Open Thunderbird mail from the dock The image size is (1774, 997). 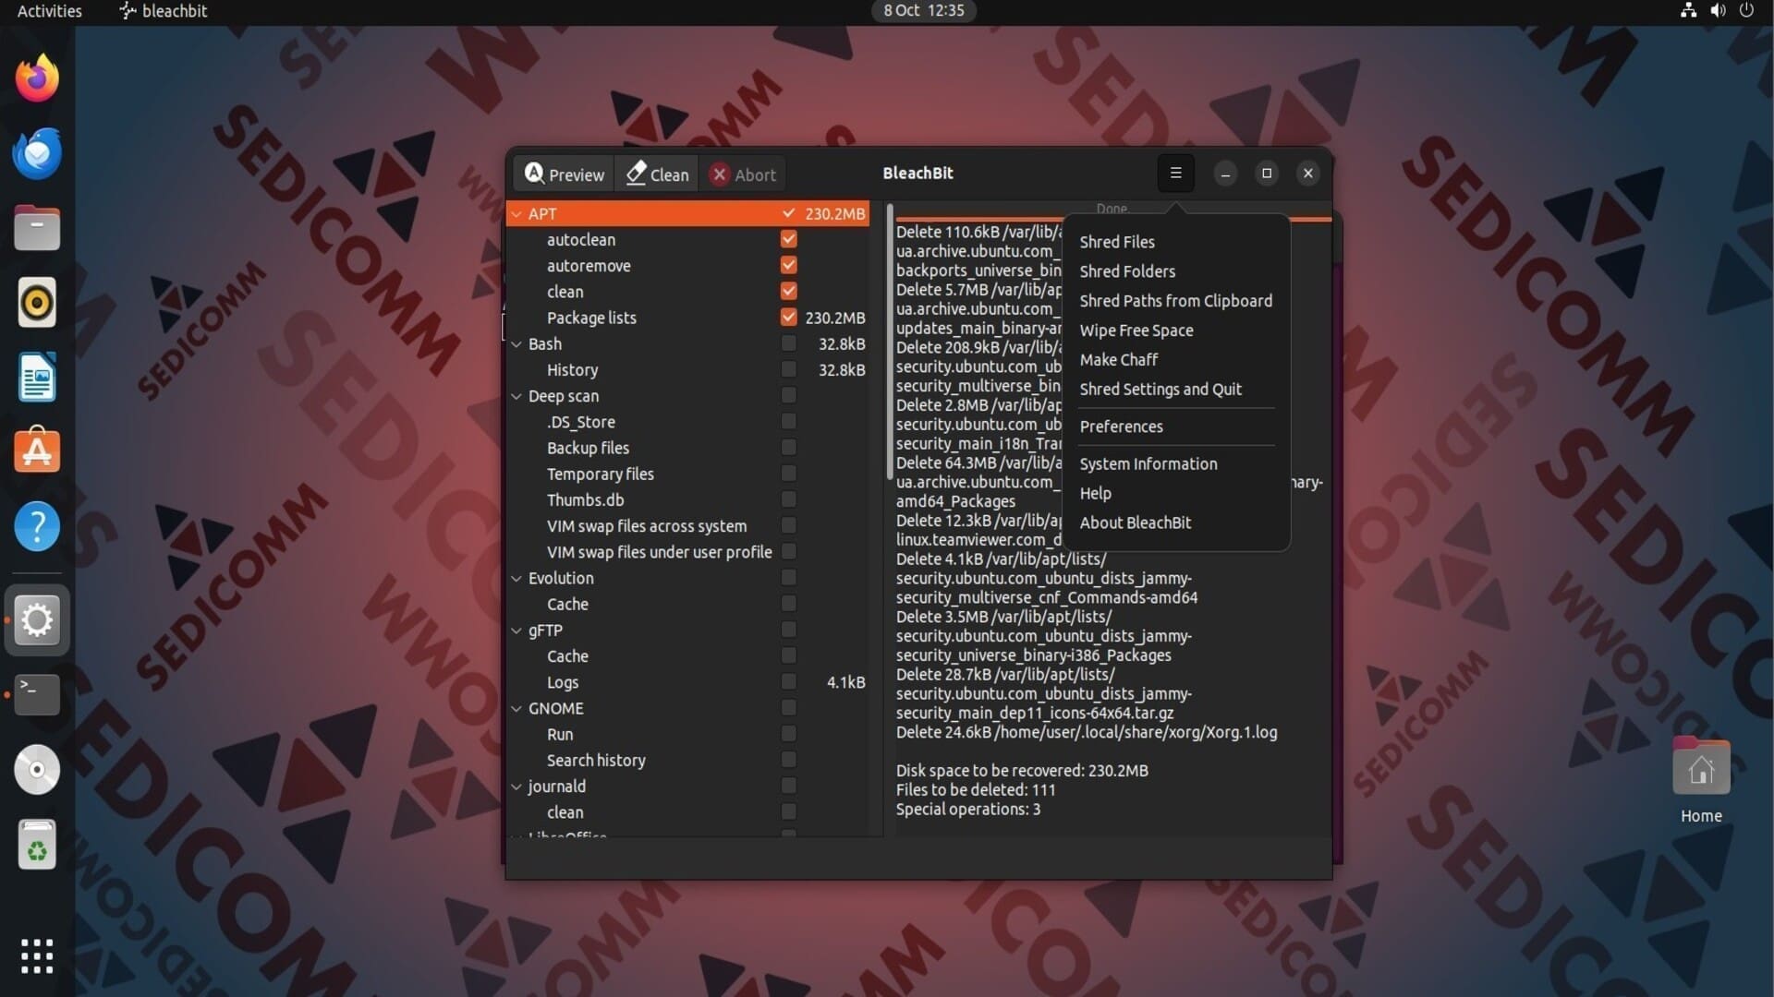click(37, 153)
